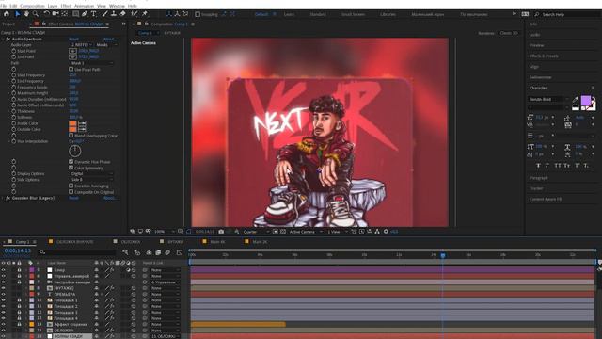
Task: Expand the Paragraph panel
Action: click(x=539, y=178)
